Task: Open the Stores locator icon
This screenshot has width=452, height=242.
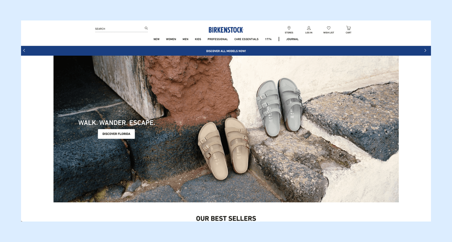Action: click(x=289, y=28)
